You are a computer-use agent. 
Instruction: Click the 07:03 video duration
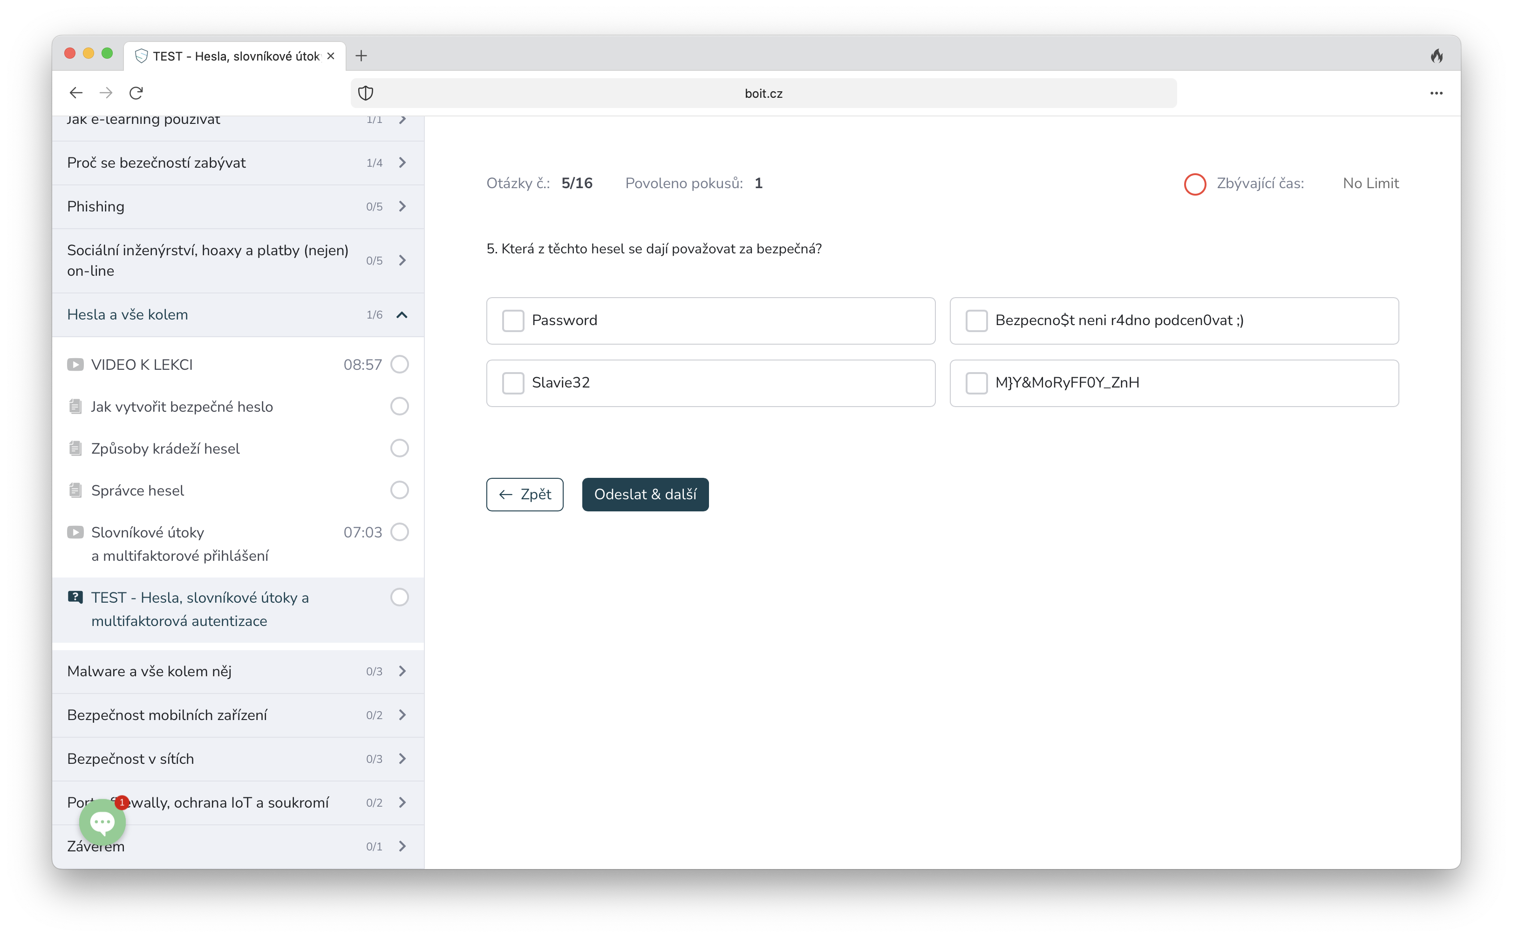[363, 532]
